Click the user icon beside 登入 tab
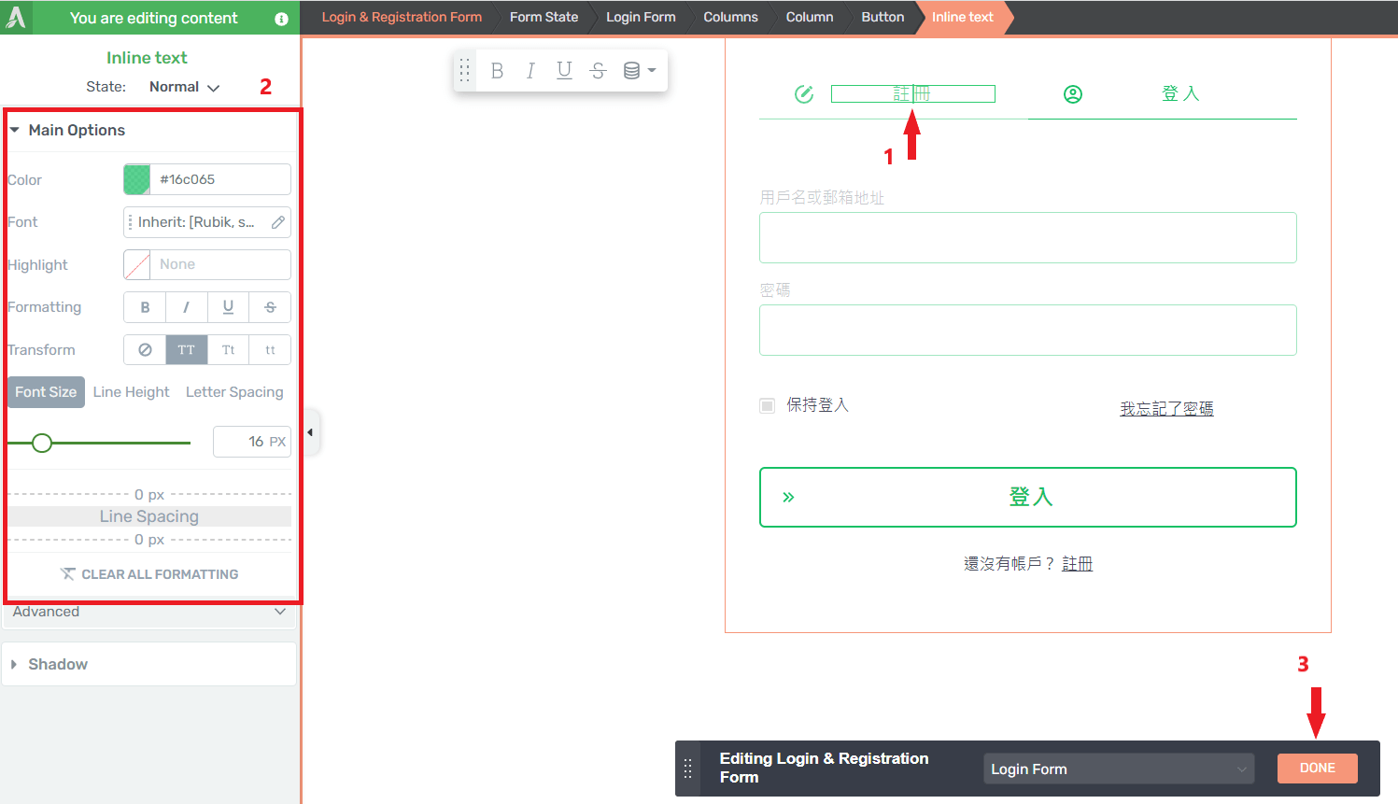This screenshot has height=804, width=1398. click(x=1073, y=94)
